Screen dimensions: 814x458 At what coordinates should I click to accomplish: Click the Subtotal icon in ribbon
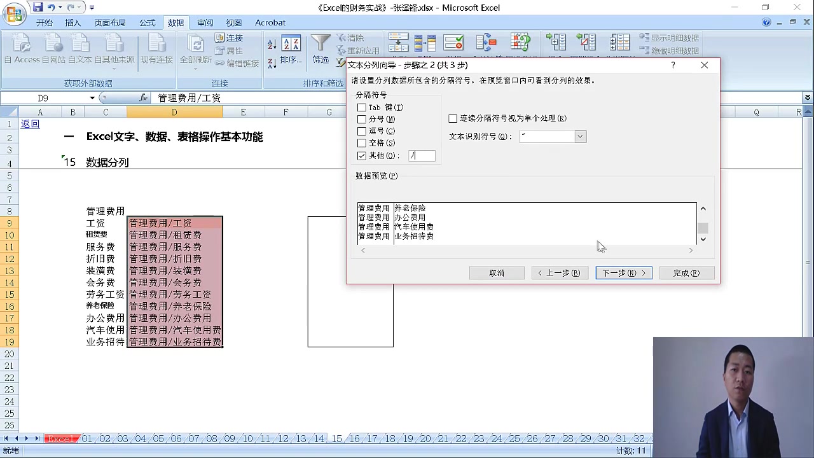point(619,43)
